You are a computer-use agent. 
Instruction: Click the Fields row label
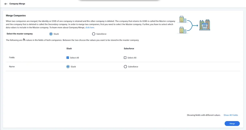(x=12, y=58)
